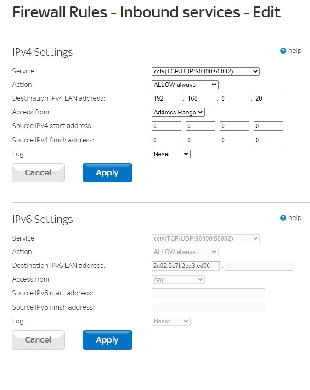Click the Destination IPv6 LAN address prefix field
This screenshot has width=310, height=390.
point(186,266)
